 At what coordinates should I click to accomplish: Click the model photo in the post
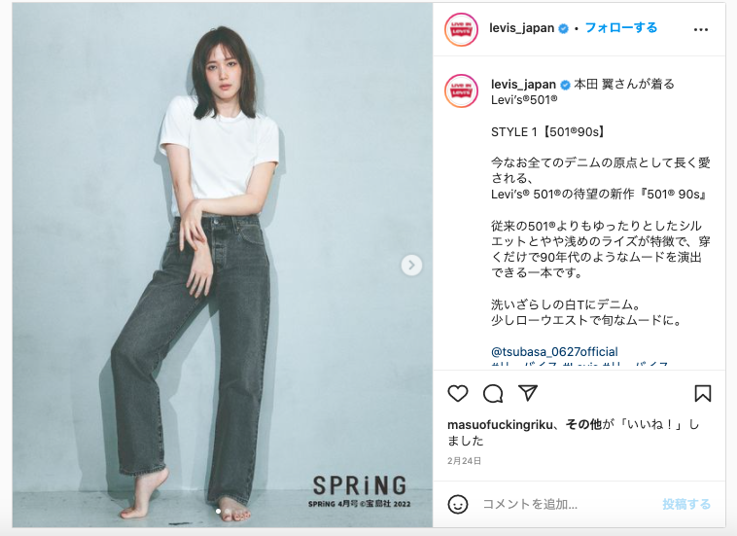coord(223,265)
